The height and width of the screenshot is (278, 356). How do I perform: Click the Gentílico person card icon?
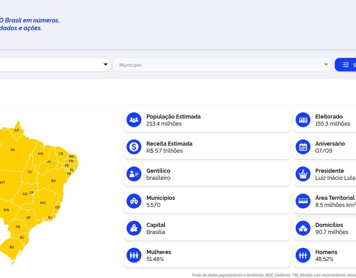pyautogui.click(x=134, y=174)
